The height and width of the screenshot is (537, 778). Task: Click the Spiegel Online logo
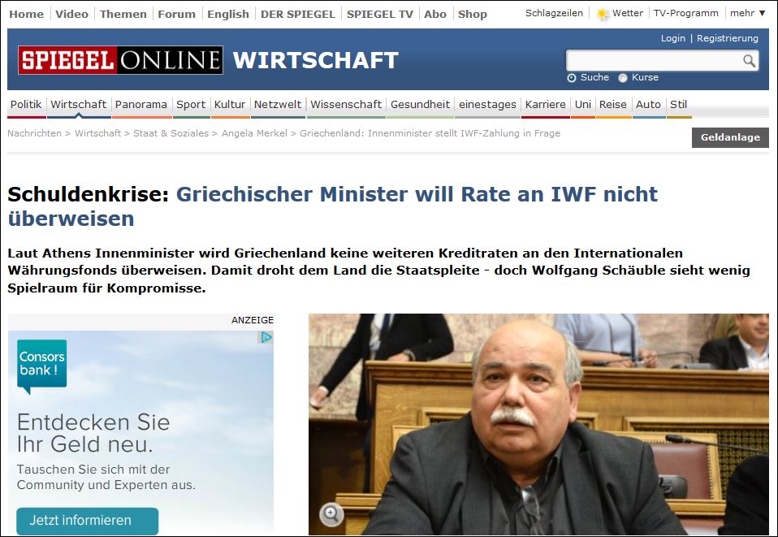[120, 61]
